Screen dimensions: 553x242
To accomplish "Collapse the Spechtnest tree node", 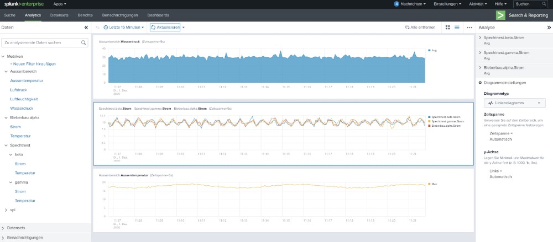I will tap(6, 146).
